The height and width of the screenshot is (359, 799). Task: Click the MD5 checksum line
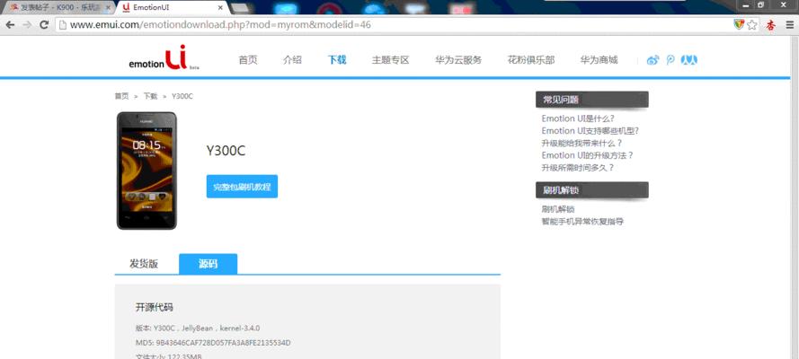pos(213,343)
